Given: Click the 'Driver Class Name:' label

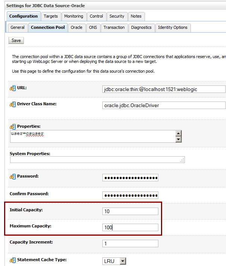Looking at the screenshot, I should 37,104.
